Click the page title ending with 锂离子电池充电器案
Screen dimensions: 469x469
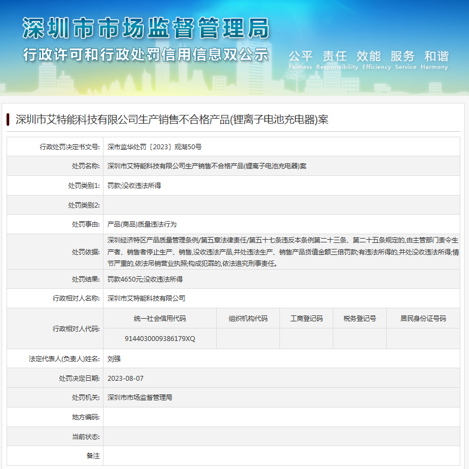[172, 120]
